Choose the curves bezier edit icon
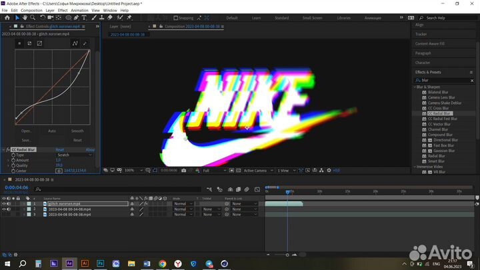 (75, 43)
